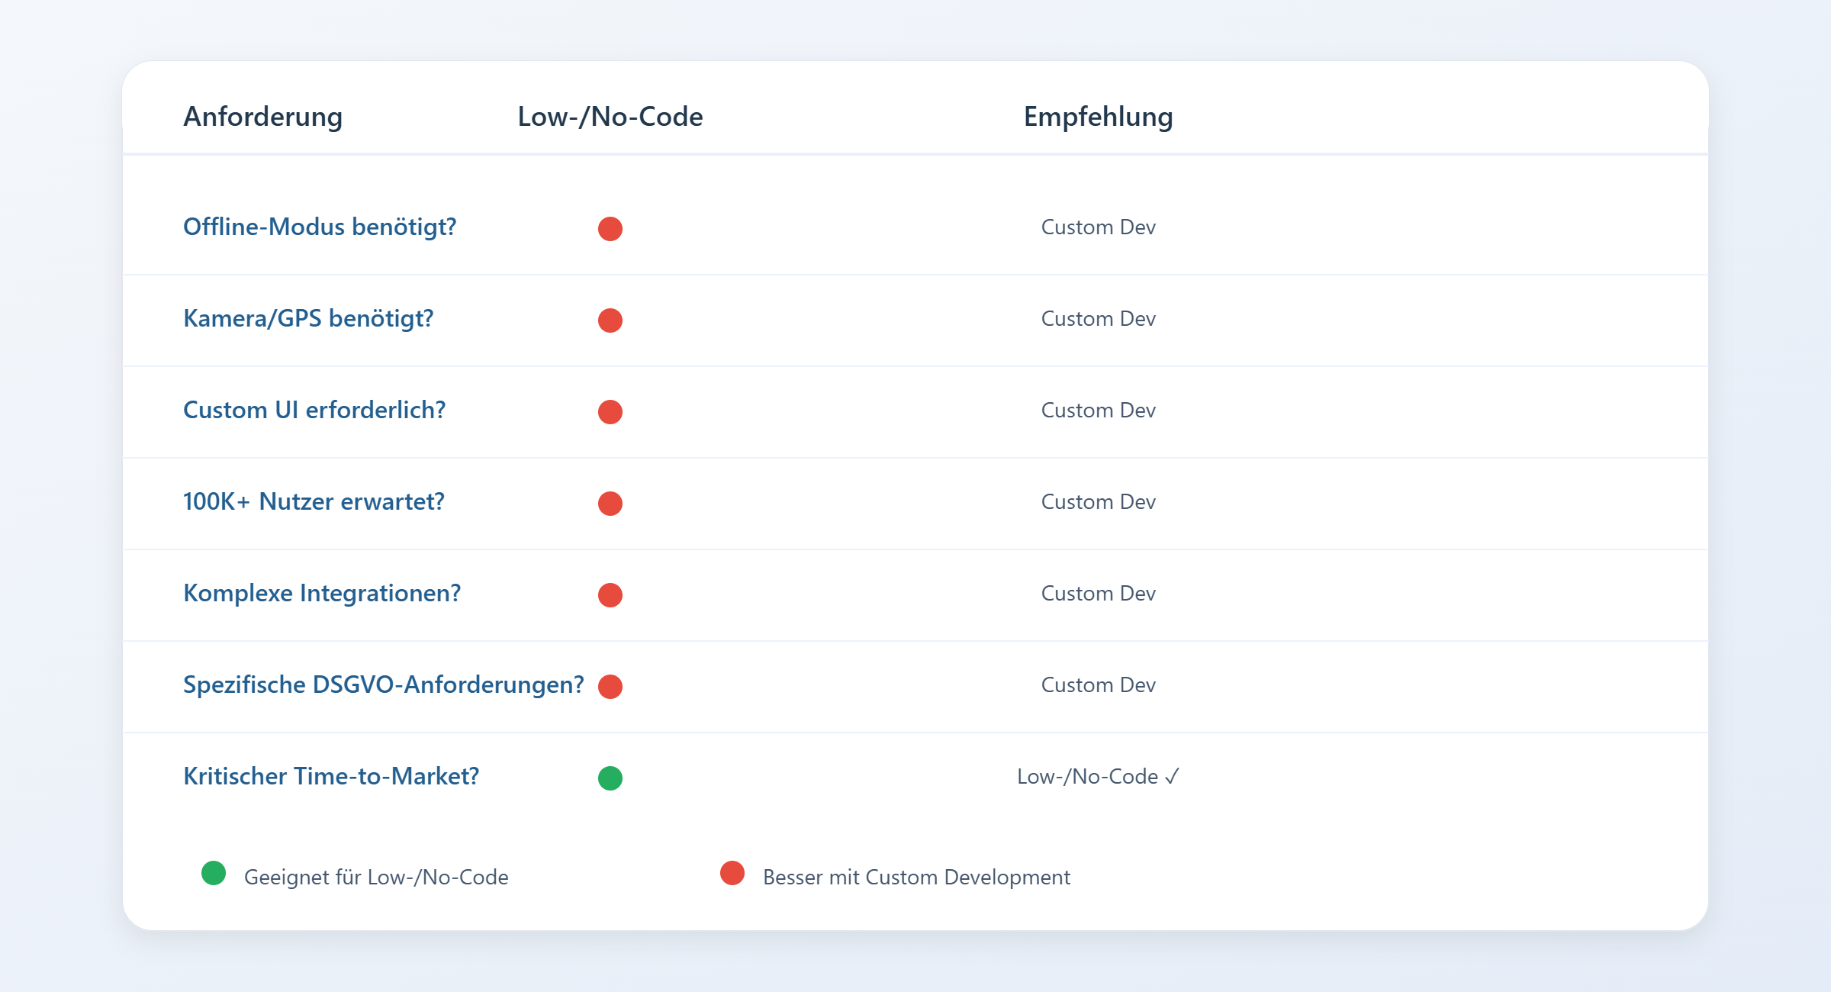The width and height of the screenshot is (1831, 992).
Task: Click red legend dot for Custom Development
Action: [x=732, y=872]
